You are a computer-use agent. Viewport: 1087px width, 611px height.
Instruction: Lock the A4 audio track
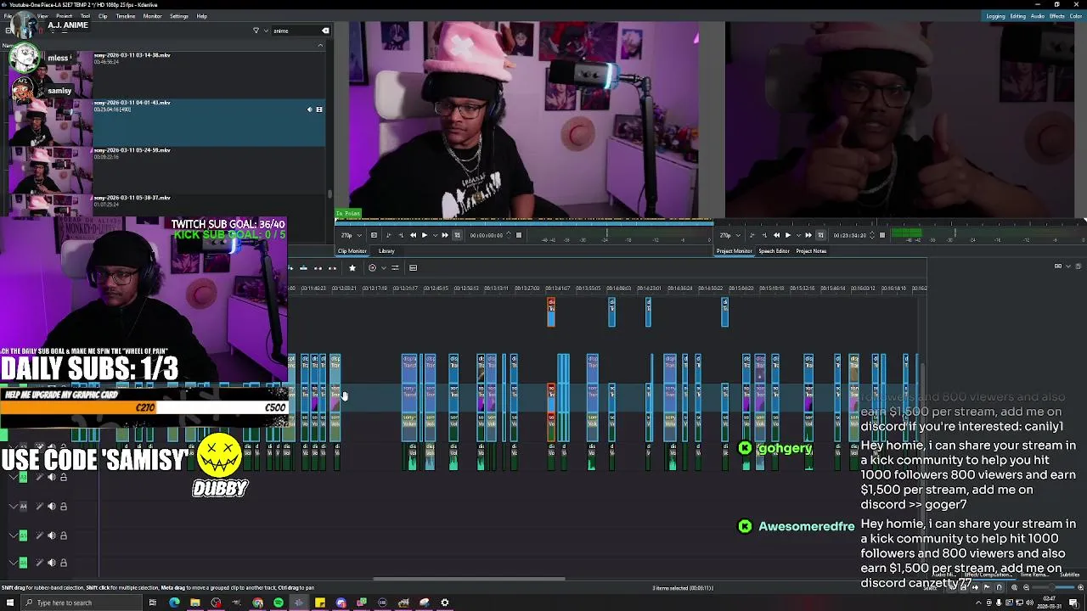point(63,507)
